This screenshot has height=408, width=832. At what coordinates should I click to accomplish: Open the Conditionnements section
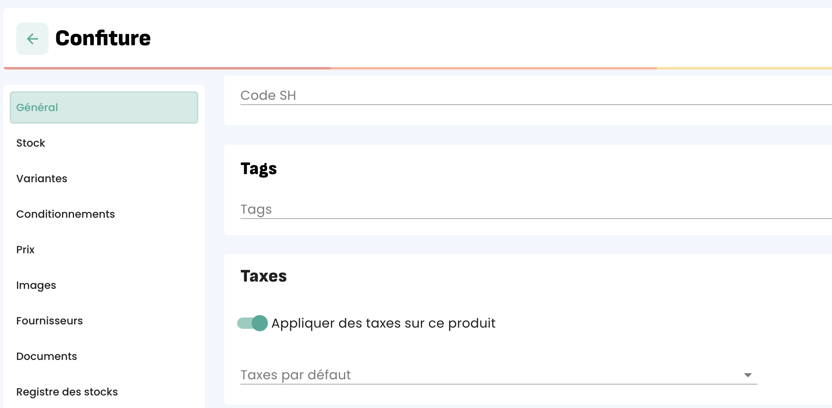(x=66, y=214)
